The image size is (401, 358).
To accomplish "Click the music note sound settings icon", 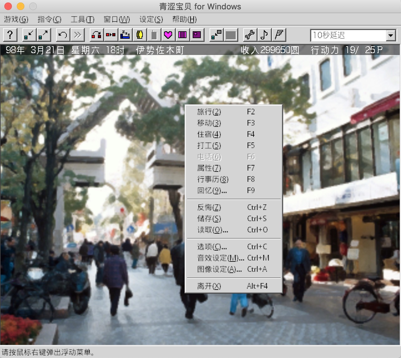I will 264,35.
